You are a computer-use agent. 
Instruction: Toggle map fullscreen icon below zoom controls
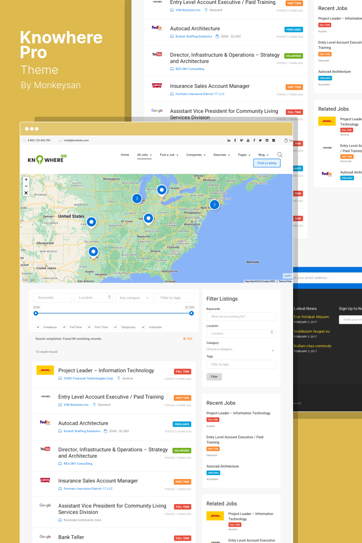click(26, 193)
